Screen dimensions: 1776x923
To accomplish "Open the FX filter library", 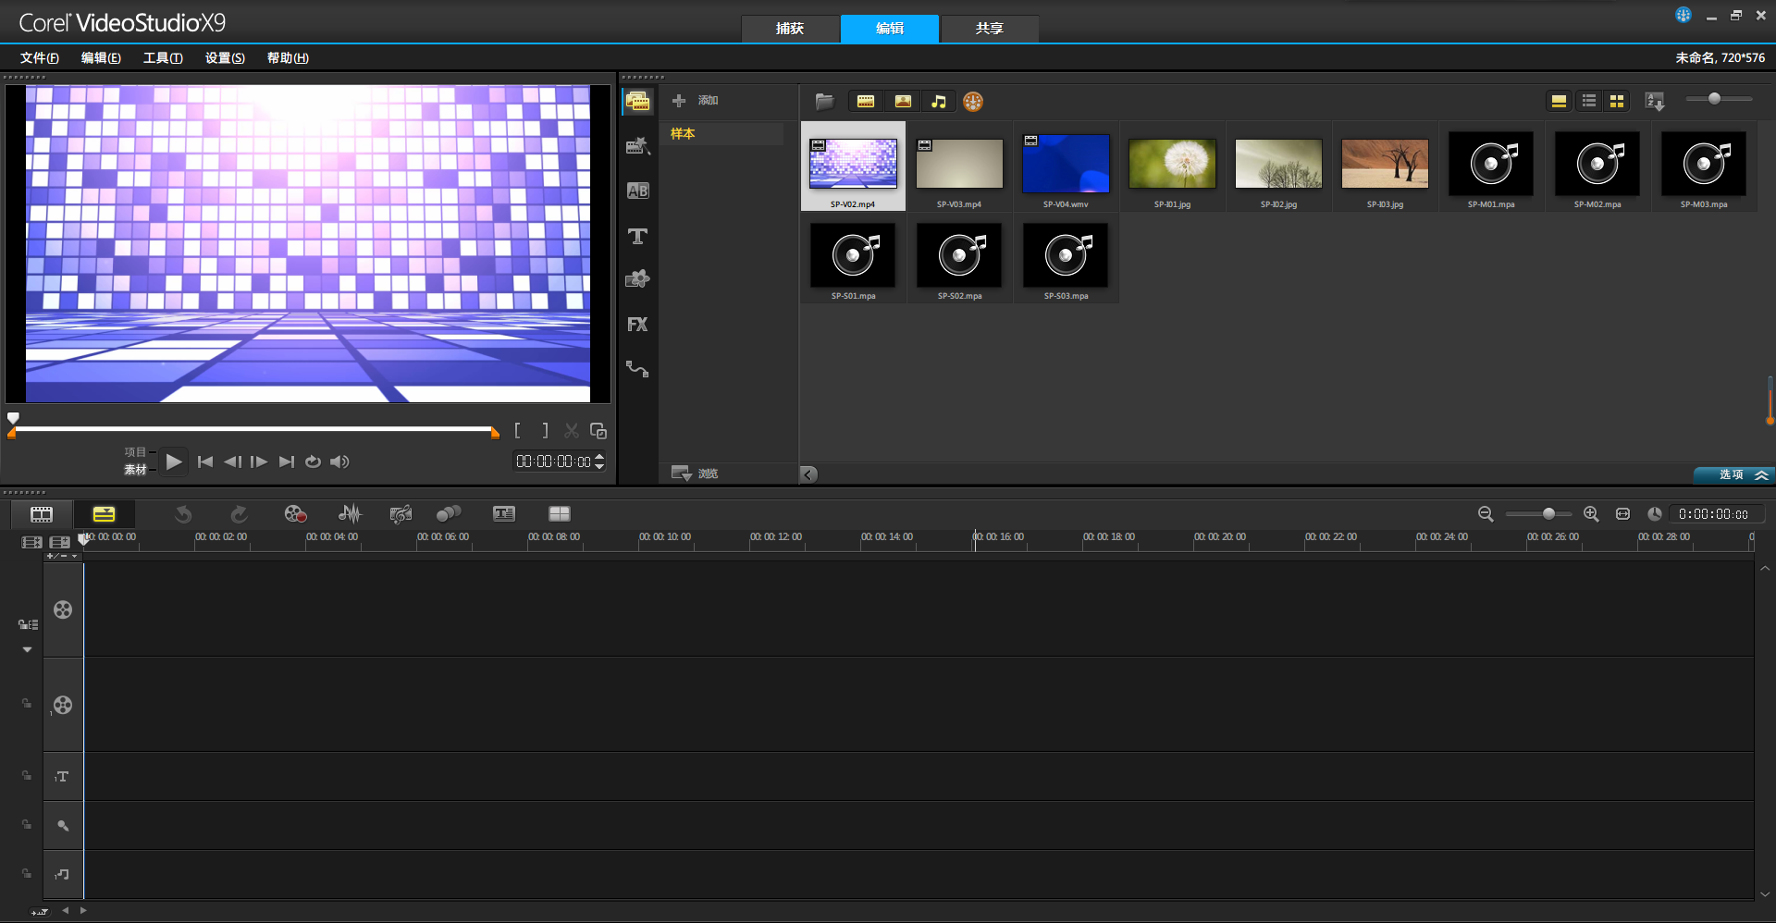I will click(x=637, y=325).
